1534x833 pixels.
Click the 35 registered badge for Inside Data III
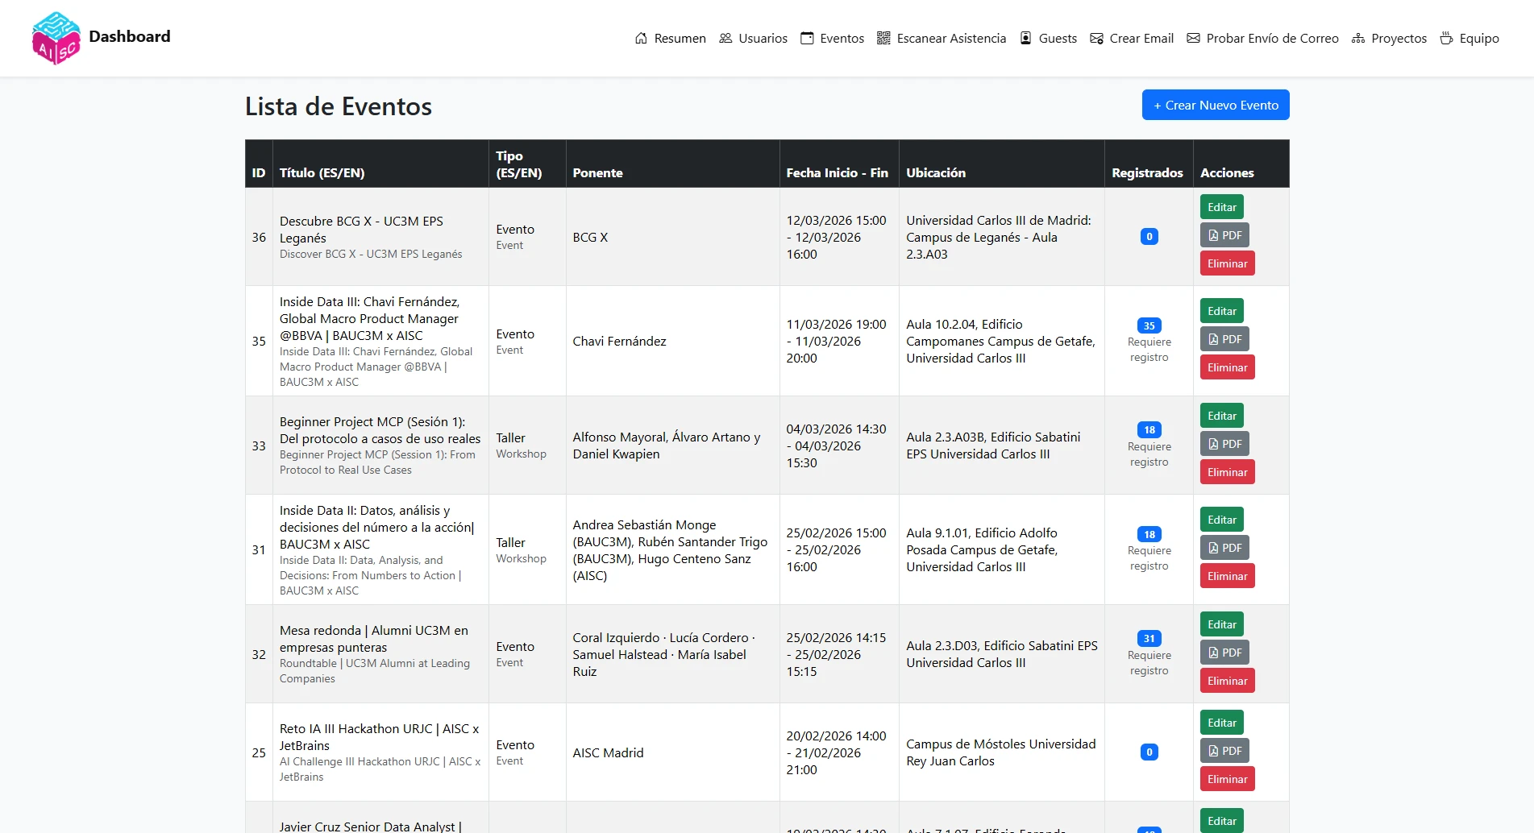click(1149, 325)
